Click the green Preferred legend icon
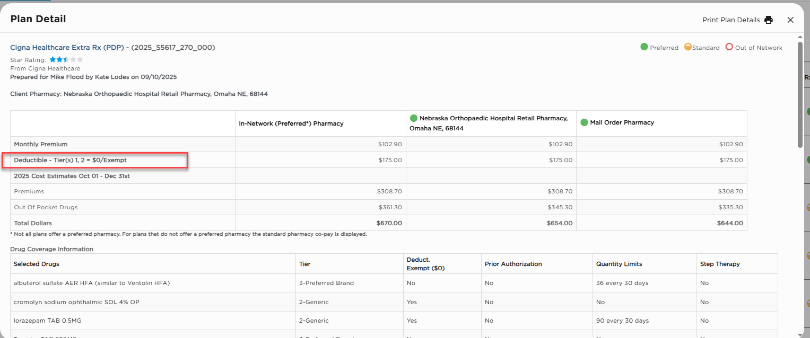The width and height of the screenshot is (810, 338). point(644,47)
